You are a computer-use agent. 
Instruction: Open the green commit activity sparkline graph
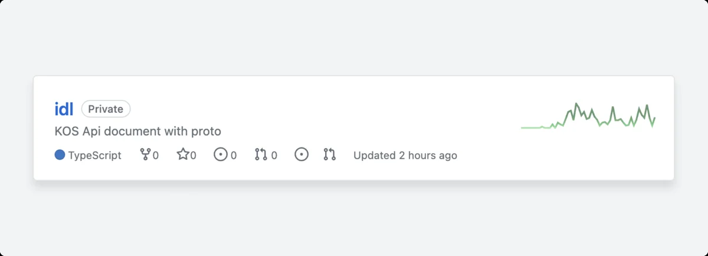tap(588, 116)
